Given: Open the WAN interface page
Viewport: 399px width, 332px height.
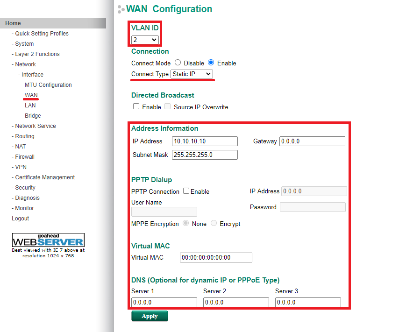Looking at the screenshot, I should click(x=31, y=95).
